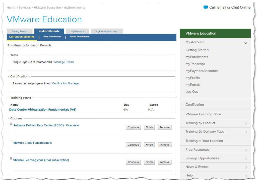The image size is (257, 182).
Task: Remove the SDDC Overview course
Action: pyautogui.click(x=165, y=127)
